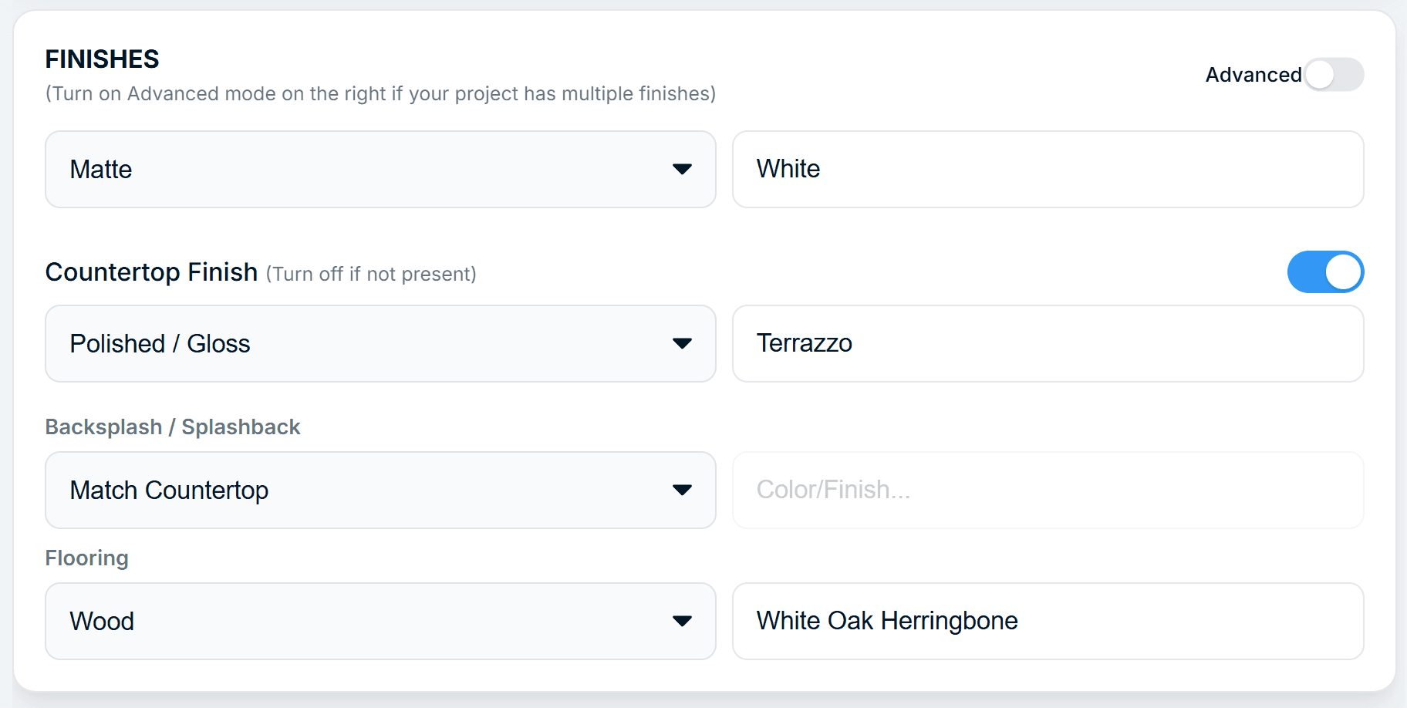Enable the Advanced mode switch

(x=1334, y=75)
